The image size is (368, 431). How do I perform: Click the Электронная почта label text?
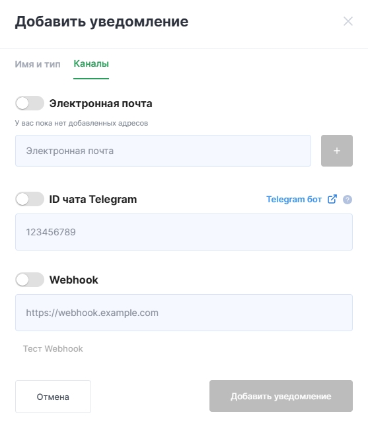[101, 104]
